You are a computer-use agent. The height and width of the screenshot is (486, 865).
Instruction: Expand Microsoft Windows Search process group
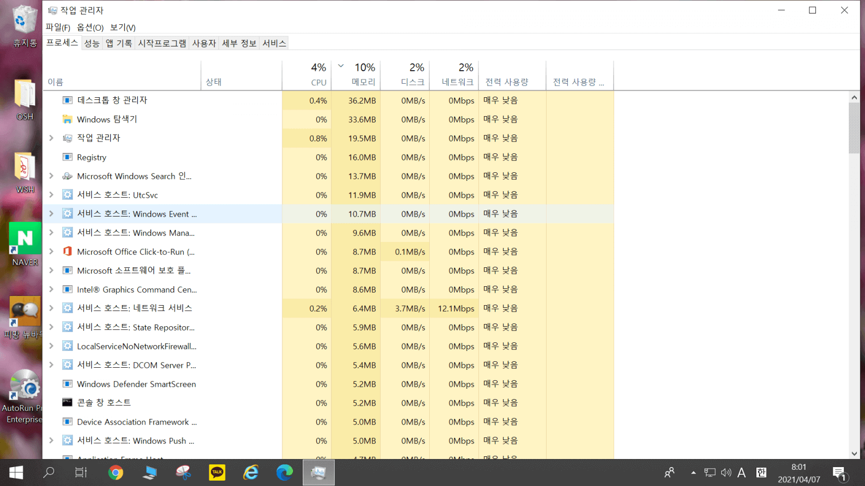click(x=51, y=176)
